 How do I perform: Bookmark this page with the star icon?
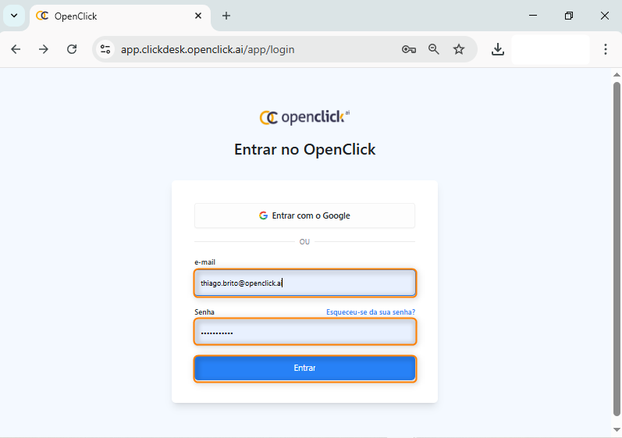459,49
